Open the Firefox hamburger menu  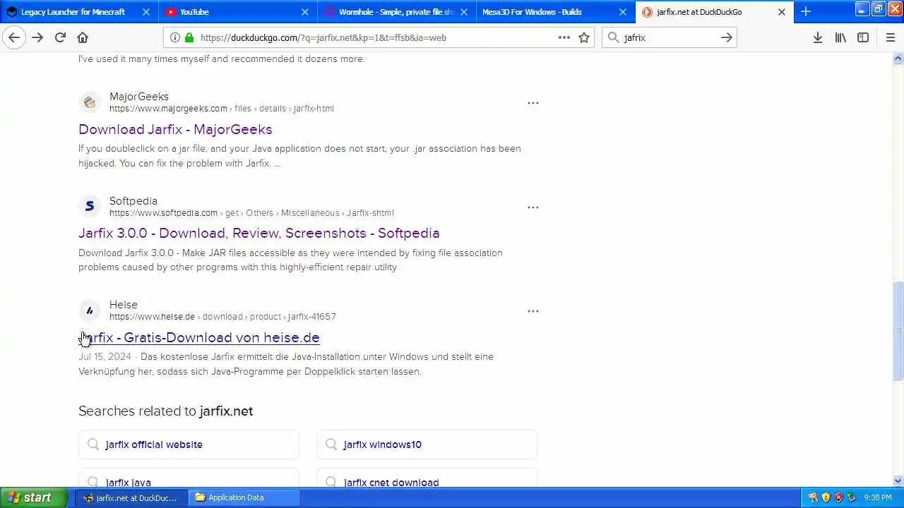click(891, 37)
